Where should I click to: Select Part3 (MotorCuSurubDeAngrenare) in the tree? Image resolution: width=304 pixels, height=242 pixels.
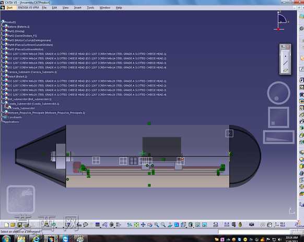29,40
